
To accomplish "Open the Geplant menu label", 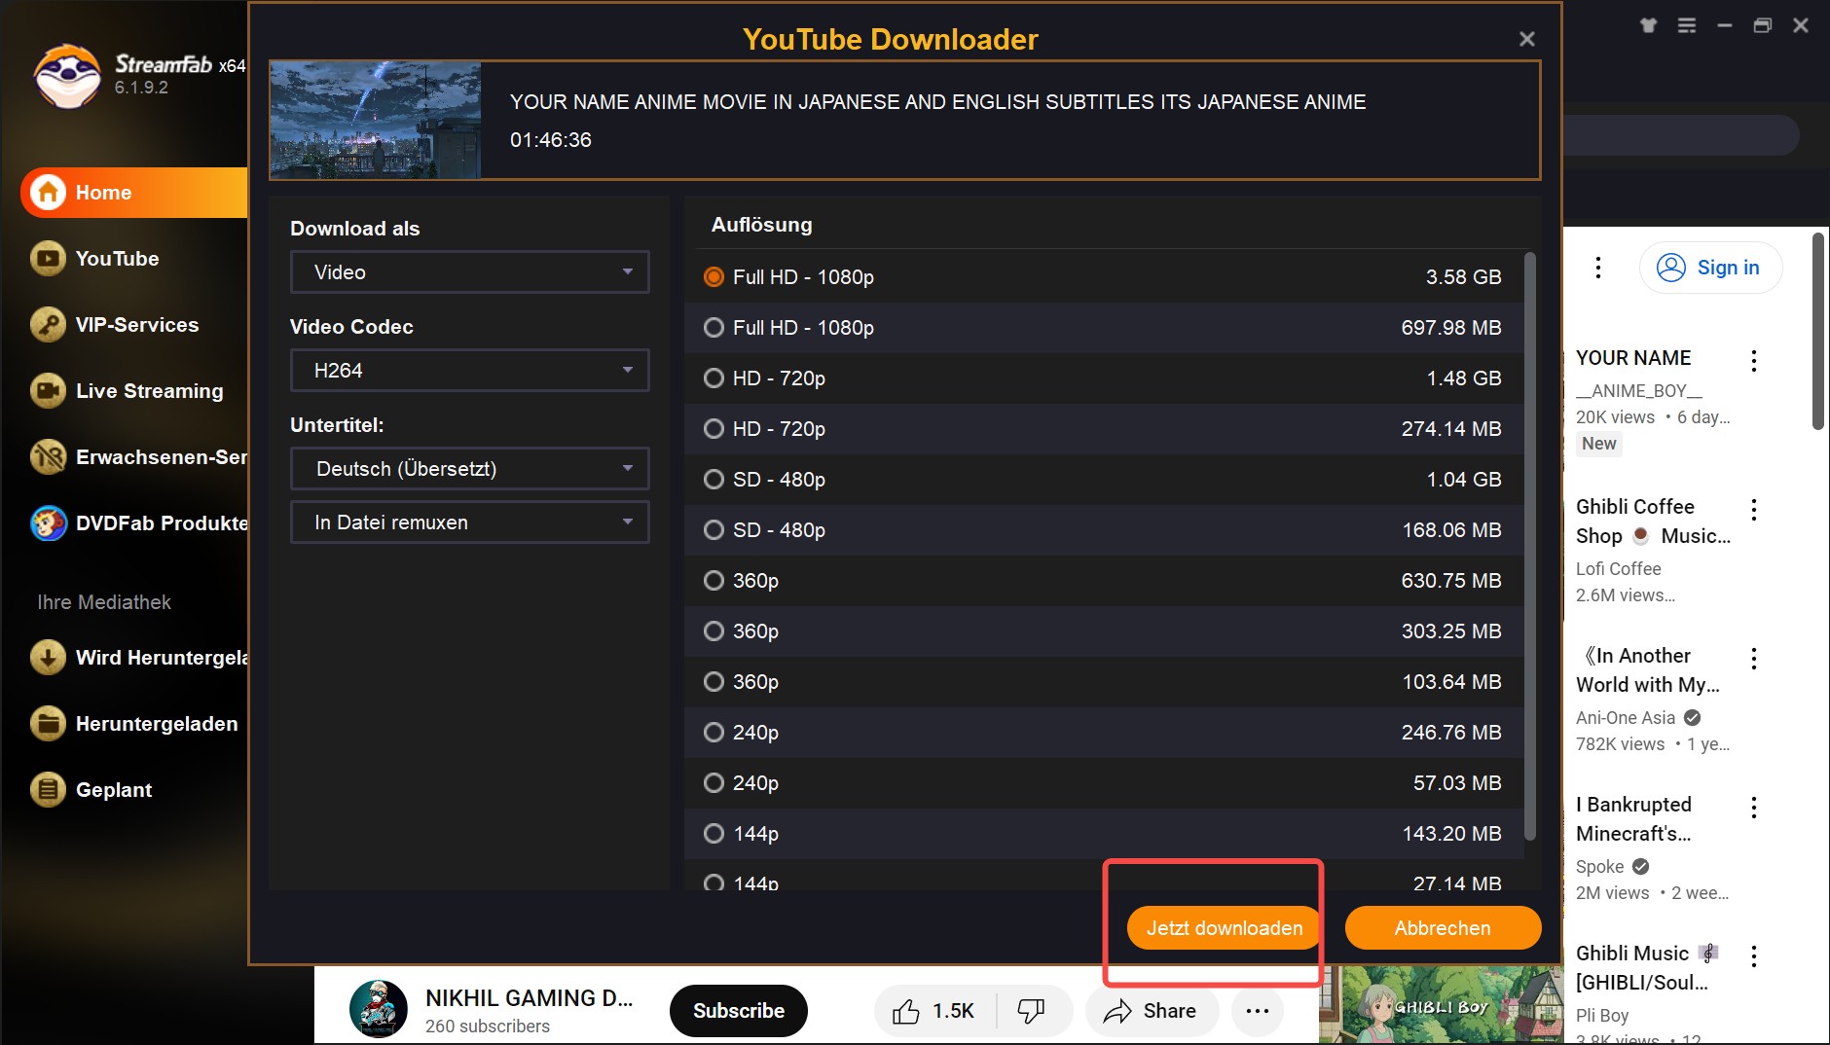I will (114, 790).
